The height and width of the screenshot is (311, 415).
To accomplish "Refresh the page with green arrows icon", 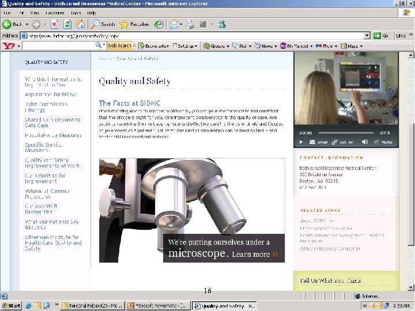I will point(67,24).
